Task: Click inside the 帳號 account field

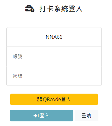Action: 54,56
